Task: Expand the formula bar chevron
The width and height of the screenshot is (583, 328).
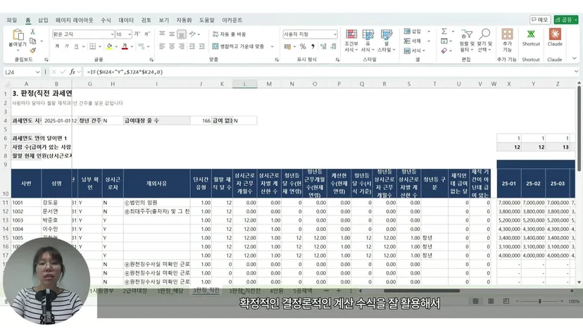Action: [x=576, y=71]
